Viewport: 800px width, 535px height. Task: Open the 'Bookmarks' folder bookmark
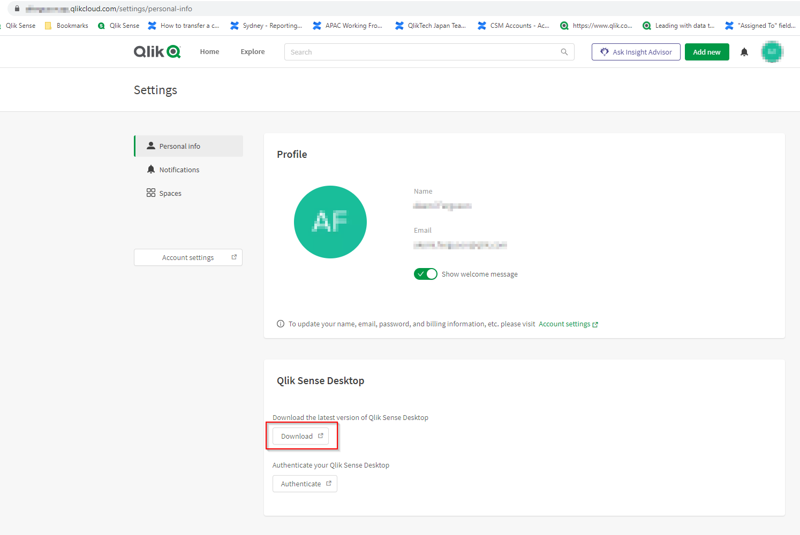(66, 26)
